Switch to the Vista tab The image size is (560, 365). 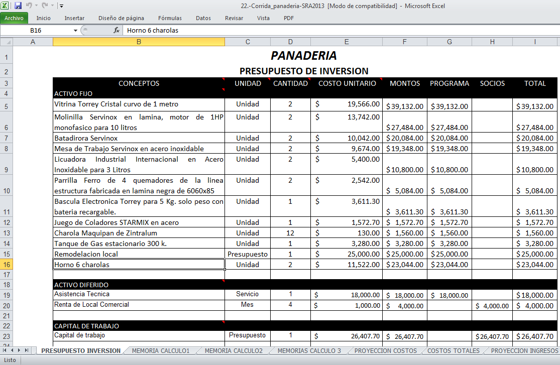pyautogui.click(x=263, y=18)
